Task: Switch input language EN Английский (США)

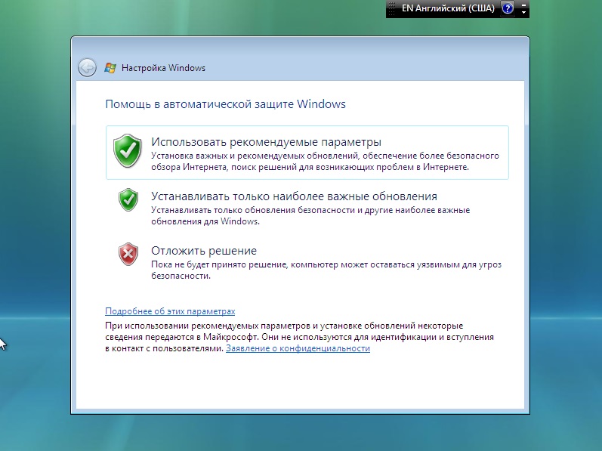Action: (x=448, y=8)
